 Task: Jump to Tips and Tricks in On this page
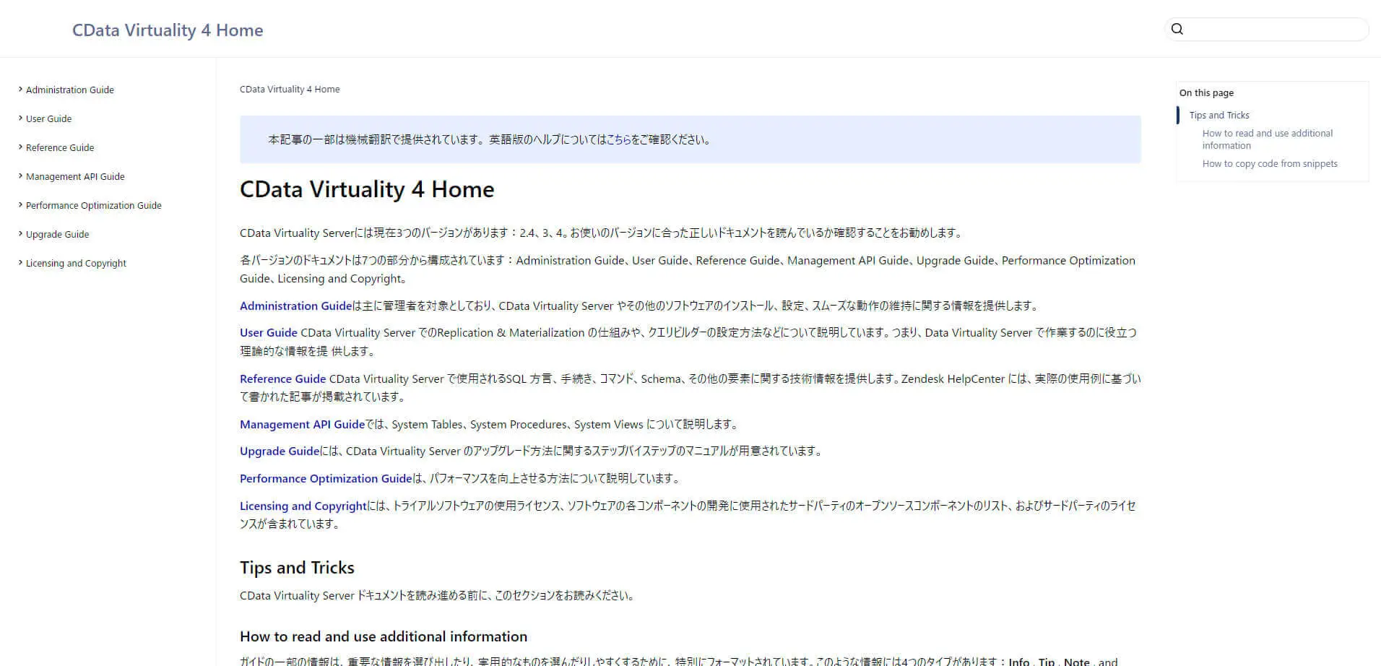[1219, 115]
